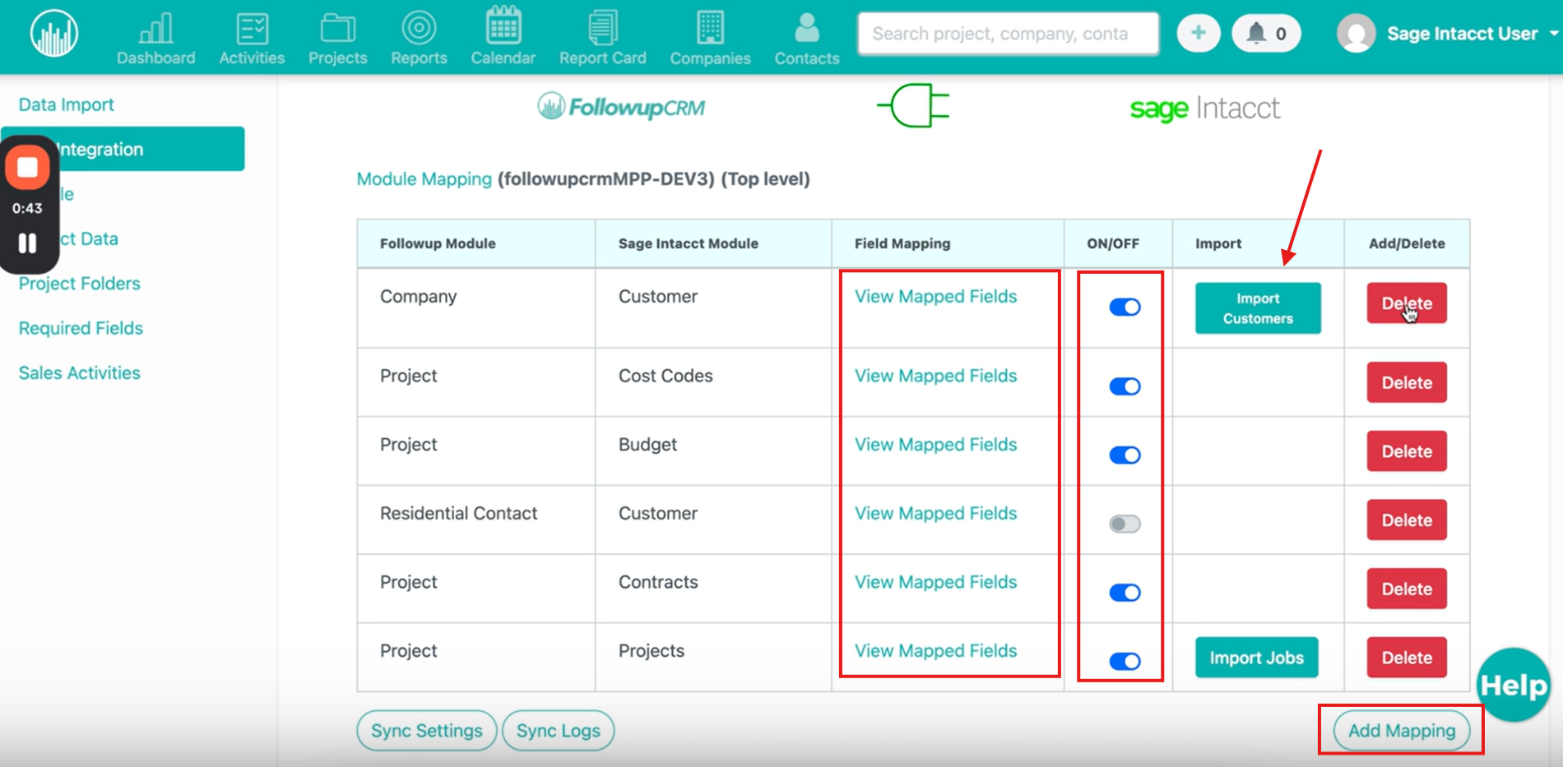Turn off the Company–Customer mapping toggle
The width and height of the screenshot is (1563, 767).
coord(1125,307)
